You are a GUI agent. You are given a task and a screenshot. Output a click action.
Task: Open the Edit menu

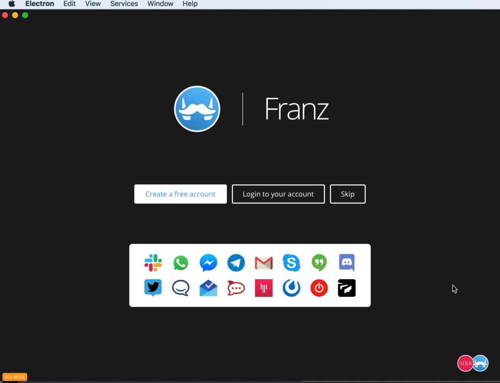69,4
